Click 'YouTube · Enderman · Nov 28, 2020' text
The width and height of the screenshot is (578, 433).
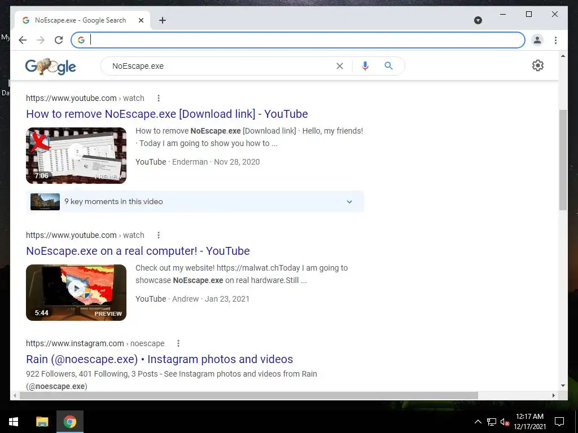[x=198, y=162]
